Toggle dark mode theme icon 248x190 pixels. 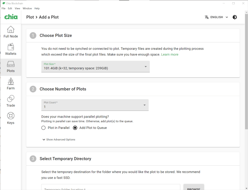click(x=235, y=17)
